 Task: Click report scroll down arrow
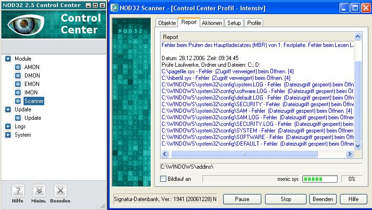click(357, 146)
